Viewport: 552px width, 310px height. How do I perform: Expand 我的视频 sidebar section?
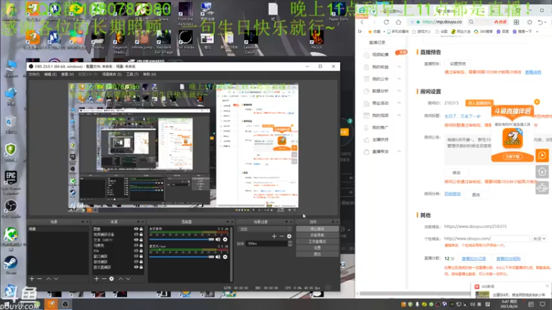click(x=400, y=115)
